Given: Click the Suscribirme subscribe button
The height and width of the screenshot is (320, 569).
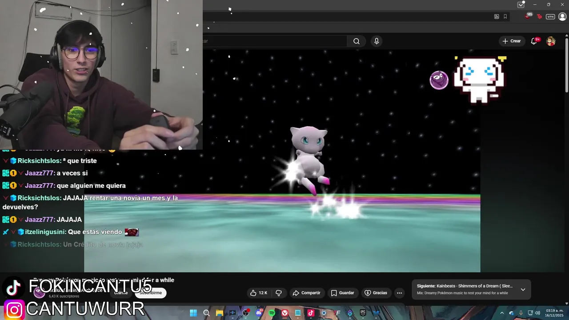Looking at the screenshot, I should click(x=151, y=293).
